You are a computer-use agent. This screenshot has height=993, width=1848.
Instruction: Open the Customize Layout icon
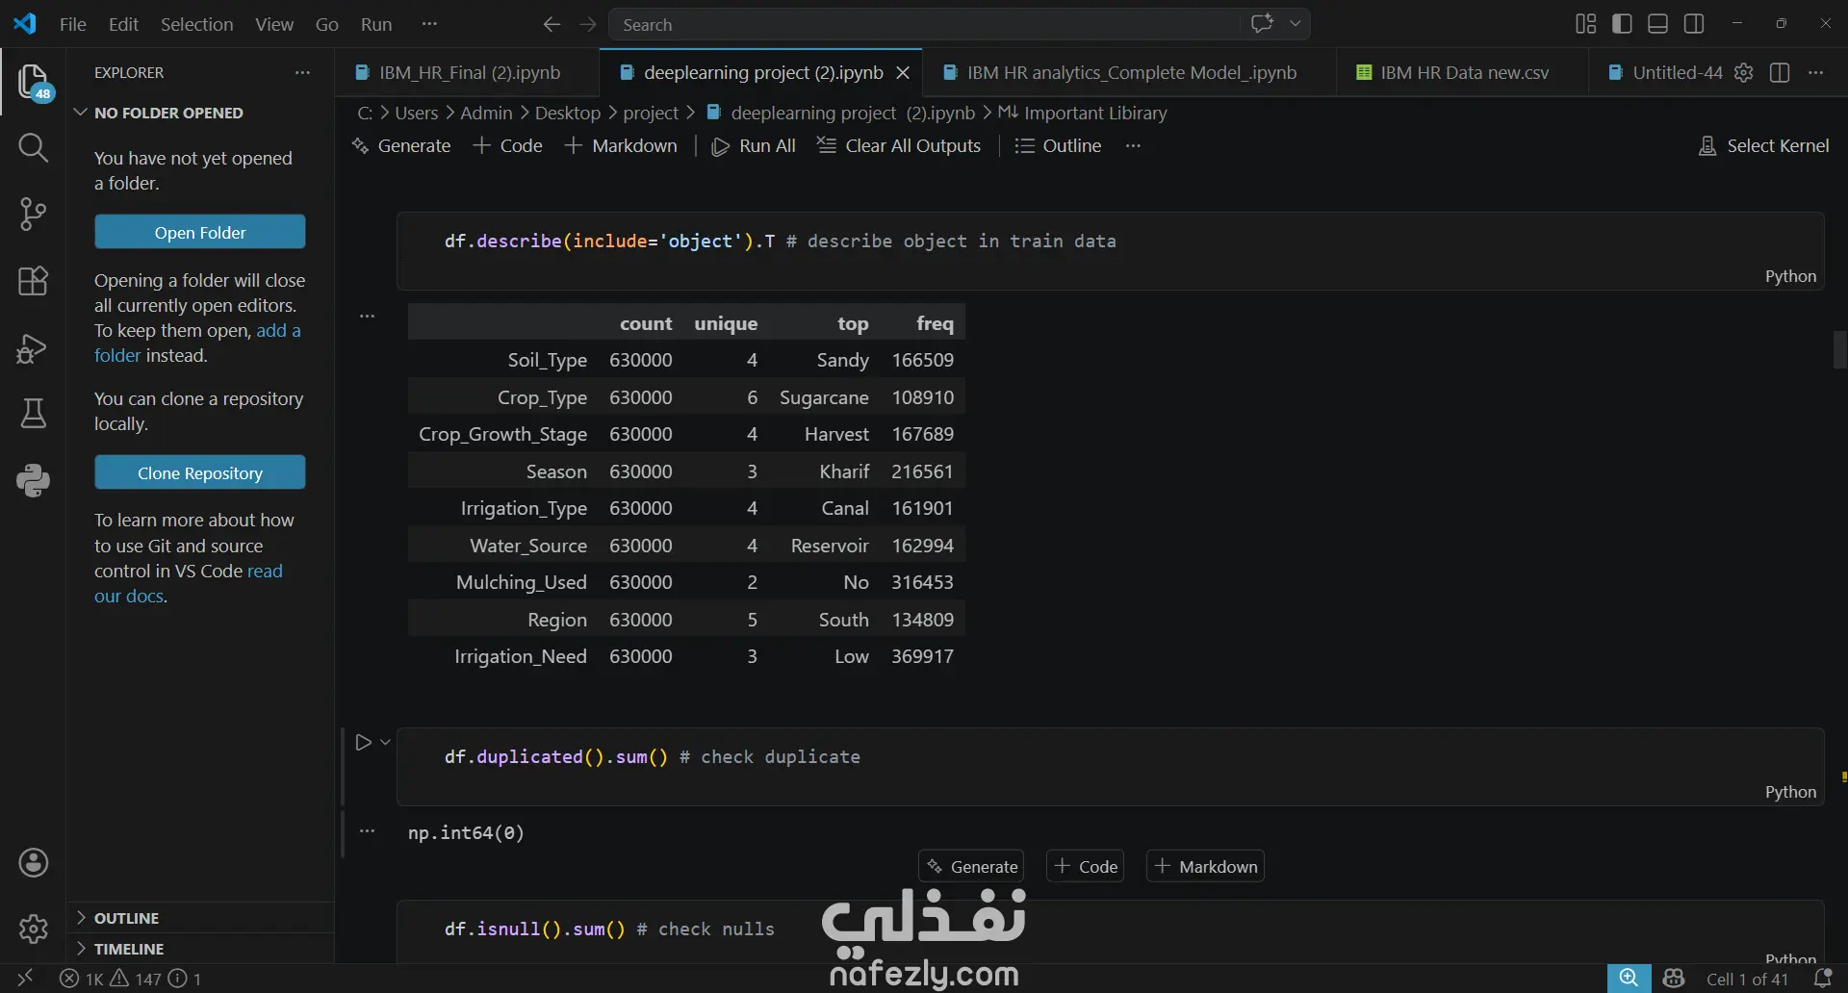[1586, 24]
